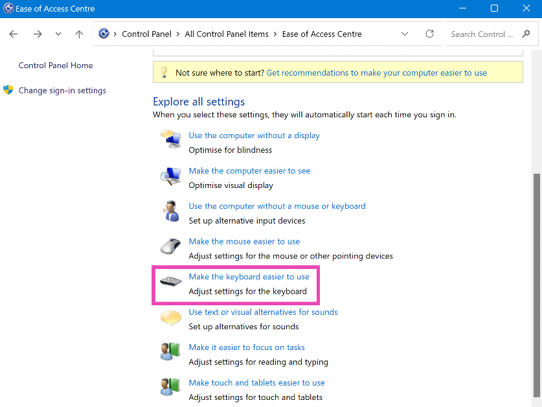
Task: Click the Refresh button next to the address bar
Action: tap(429, 34)
